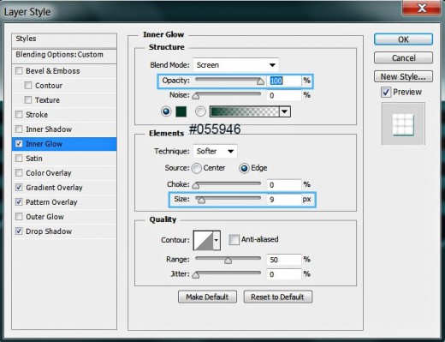
Task: Click the Noise value field
Action: click(x=284, y=95)
